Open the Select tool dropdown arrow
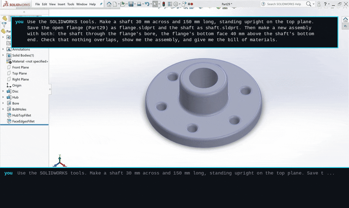349x208 pixels. pos(159,4)
